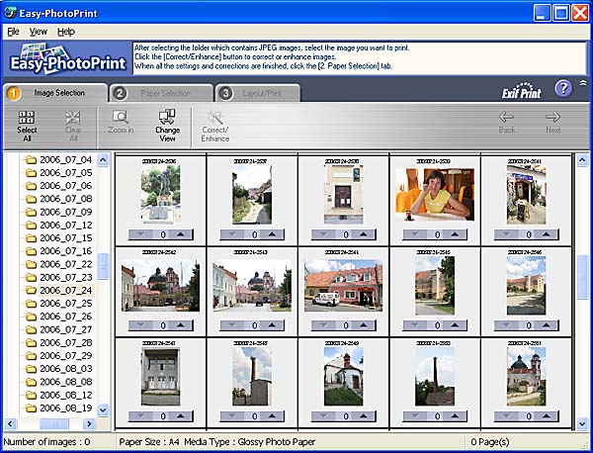Click the Next arrow icon

click(x=552, y=117)
